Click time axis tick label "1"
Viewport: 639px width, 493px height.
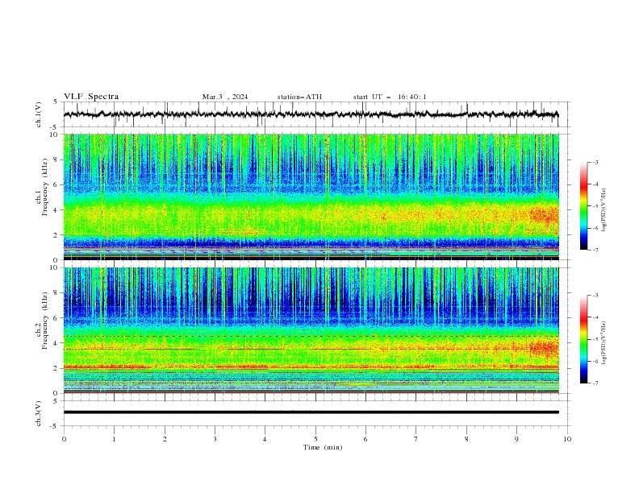click(114, 439)
